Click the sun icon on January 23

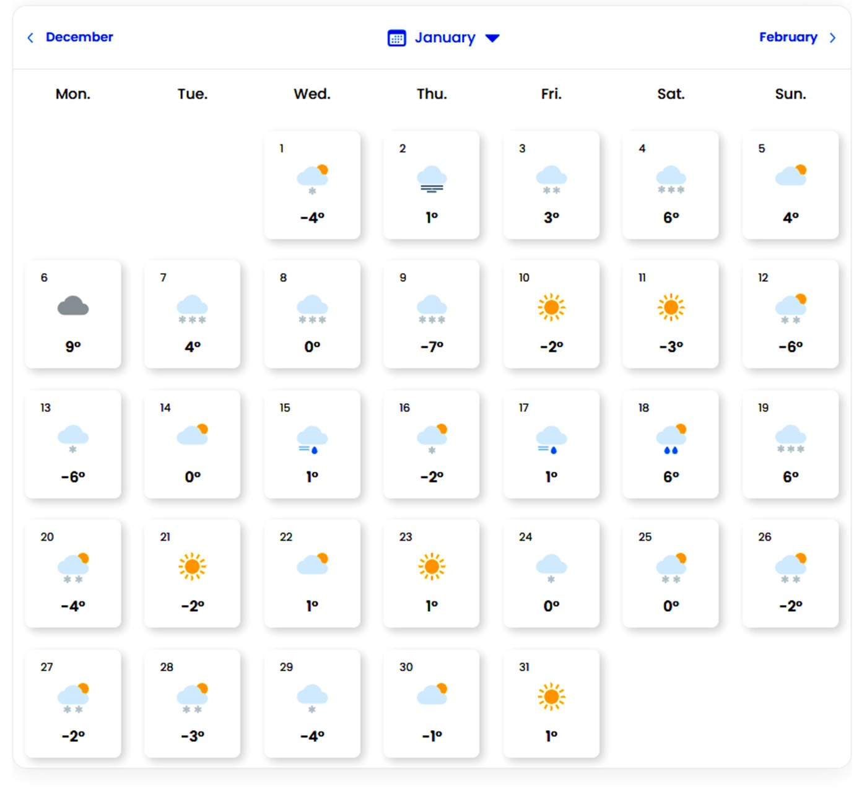(432, 566)
